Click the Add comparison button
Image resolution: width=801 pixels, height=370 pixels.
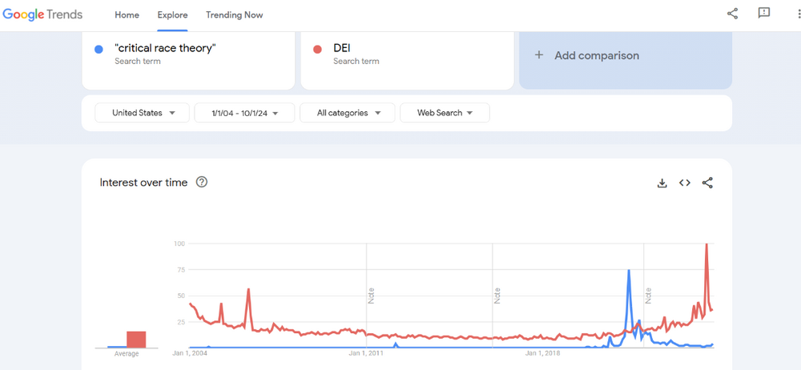point(596,55)
